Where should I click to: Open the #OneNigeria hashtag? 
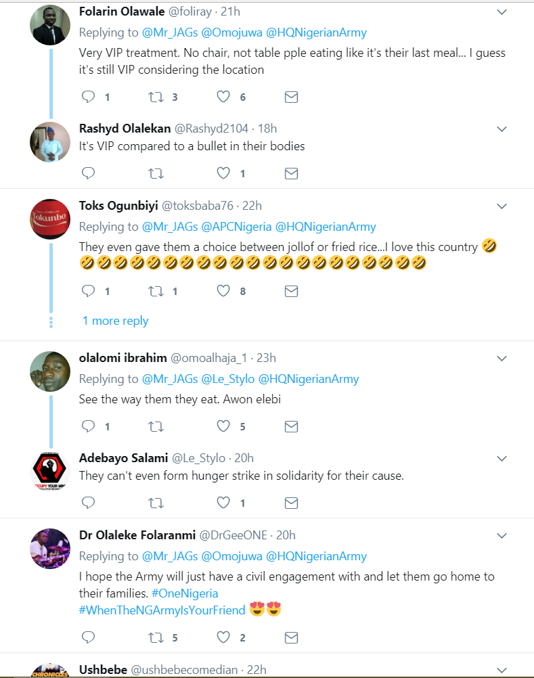pyautogui.click(x=185, y=593)
